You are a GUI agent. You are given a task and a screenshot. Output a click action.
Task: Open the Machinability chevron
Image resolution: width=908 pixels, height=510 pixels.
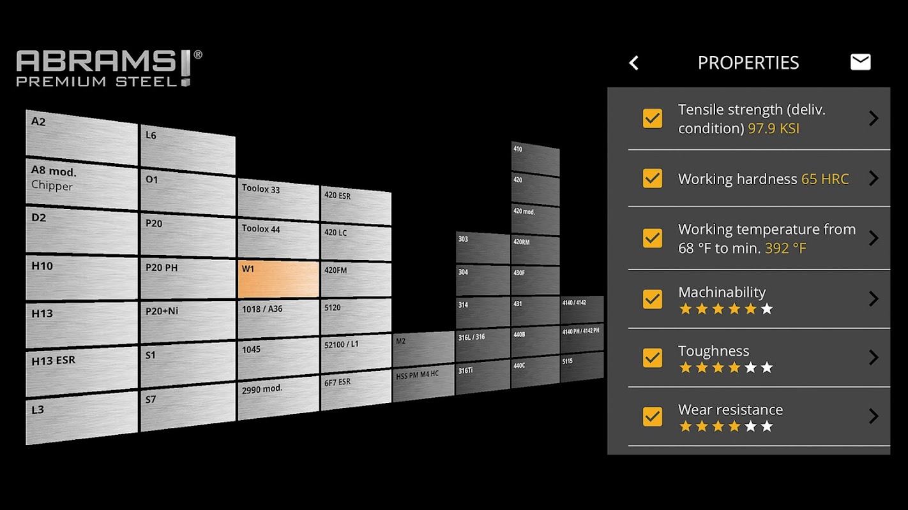click(x=874, y=298)
